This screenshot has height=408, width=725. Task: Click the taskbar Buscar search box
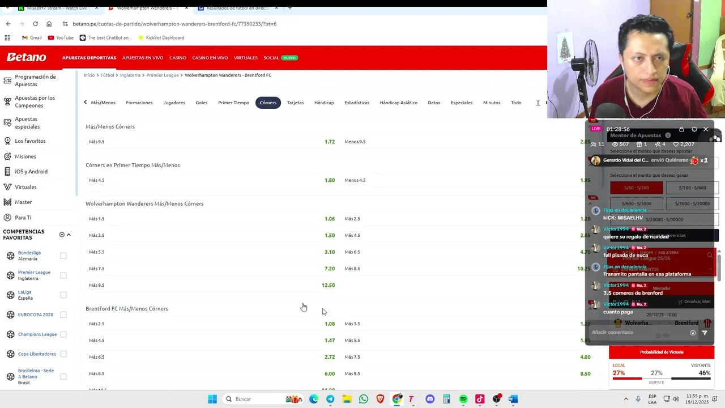pos(262,399)
